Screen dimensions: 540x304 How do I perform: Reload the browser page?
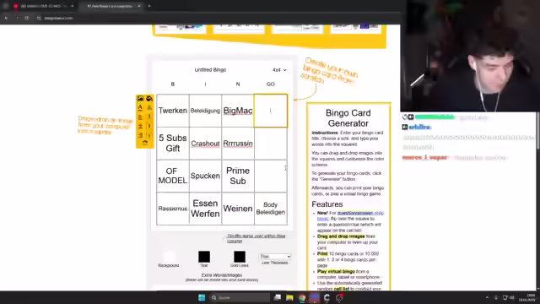coord(26,18)
